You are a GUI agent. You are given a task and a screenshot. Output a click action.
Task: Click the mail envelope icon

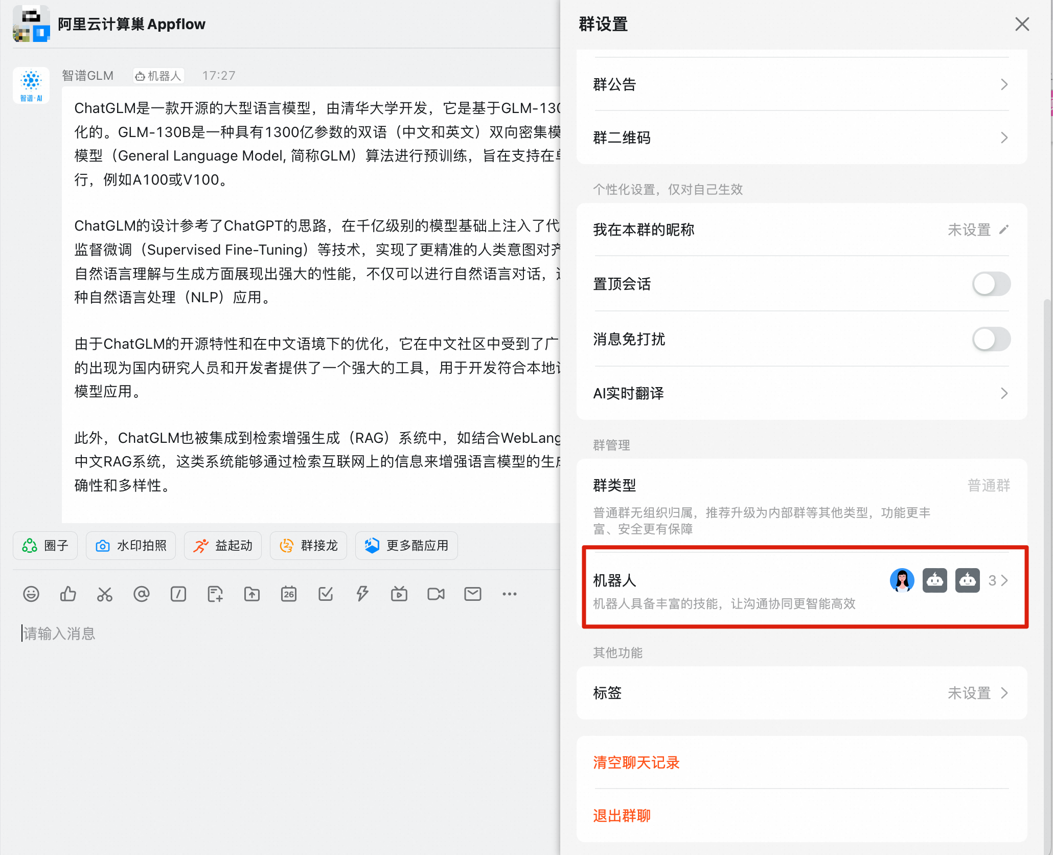tap(473, 594)
